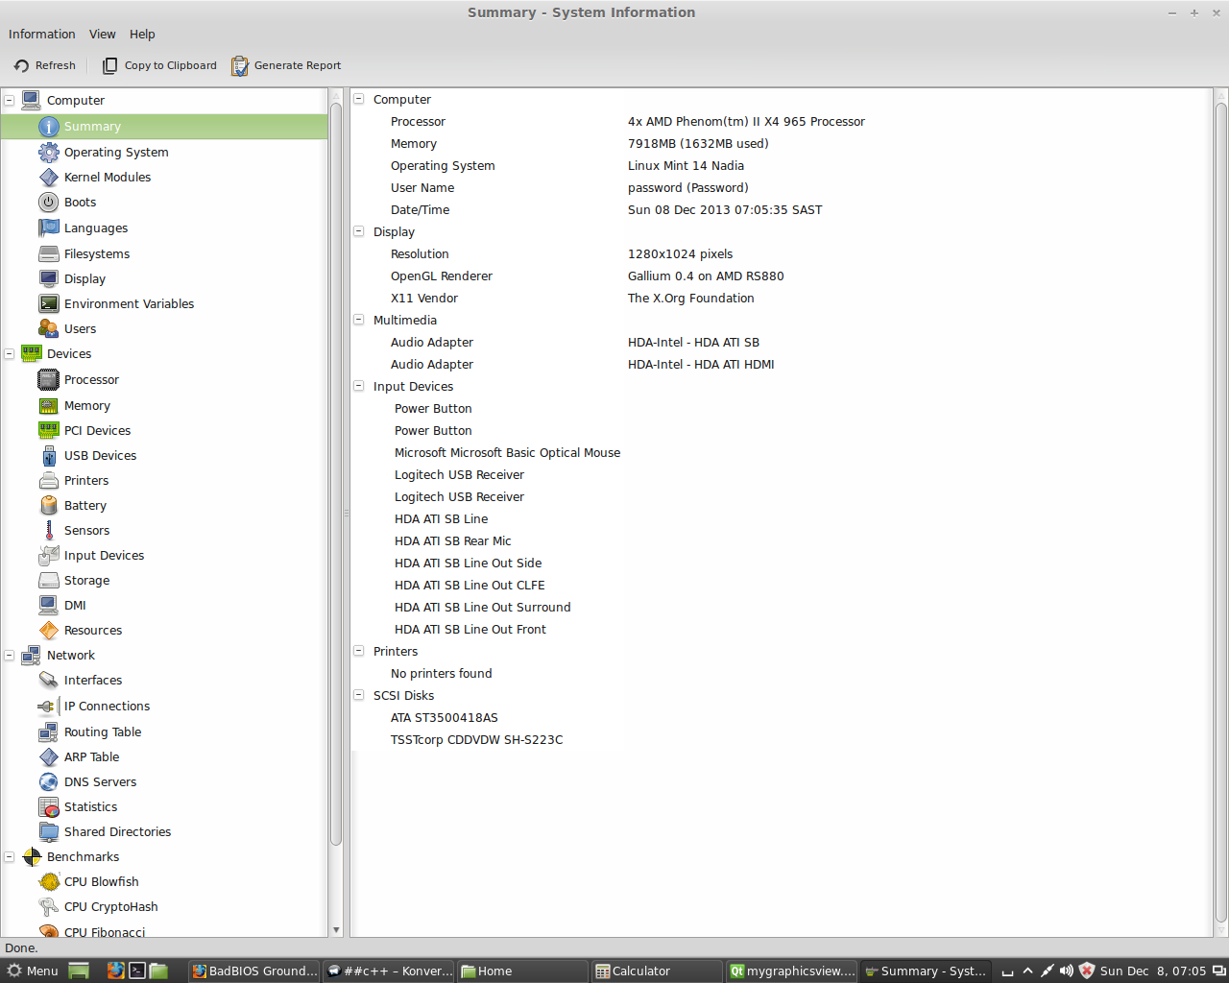Select the Summary info icon

(x=49, y=127)
